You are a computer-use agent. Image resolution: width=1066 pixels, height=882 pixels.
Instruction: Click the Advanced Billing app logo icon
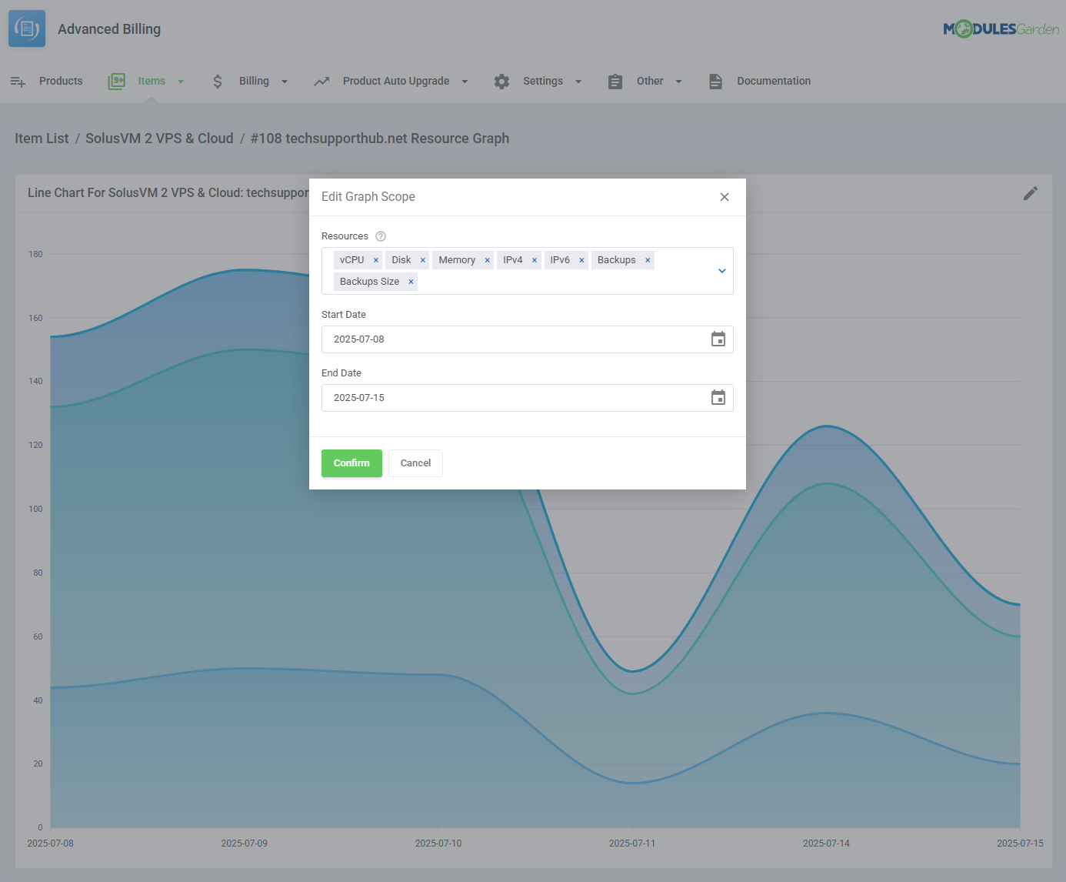[27, 28]
